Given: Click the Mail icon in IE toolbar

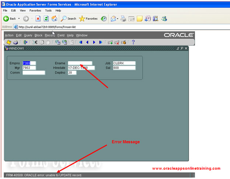Looking at the screenshot, I should tap(114, 19).
